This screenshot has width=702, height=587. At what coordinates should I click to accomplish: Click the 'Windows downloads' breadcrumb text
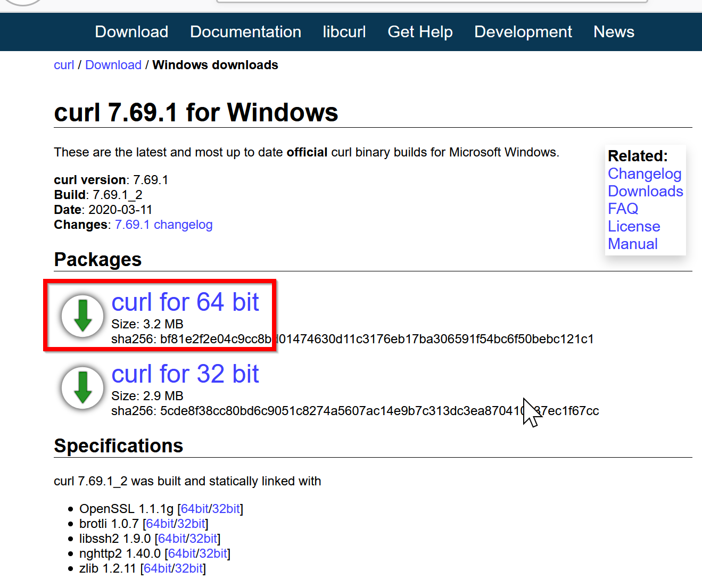point(215,65)
